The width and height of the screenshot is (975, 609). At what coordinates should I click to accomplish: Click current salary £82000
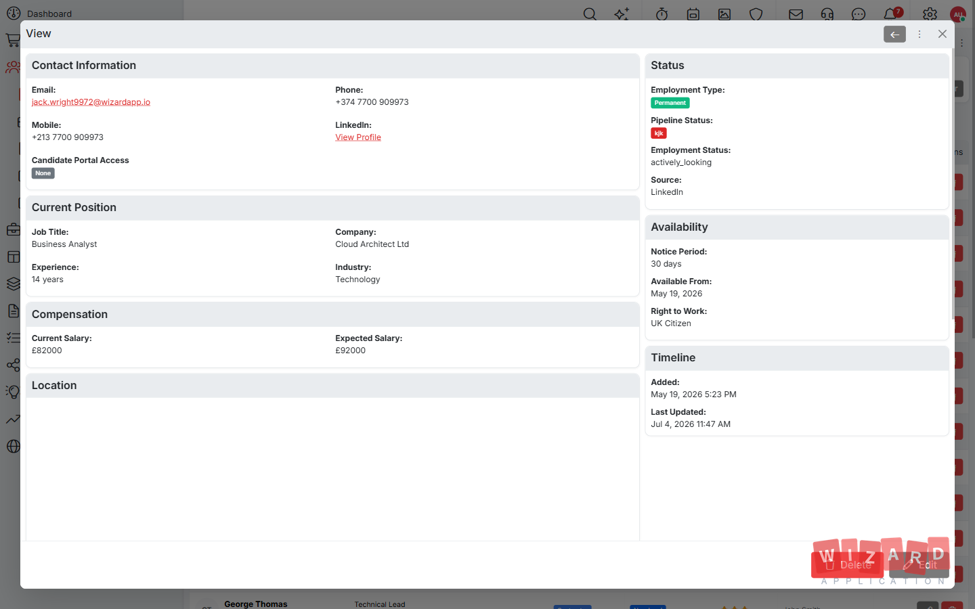click(x=47, y=351)
